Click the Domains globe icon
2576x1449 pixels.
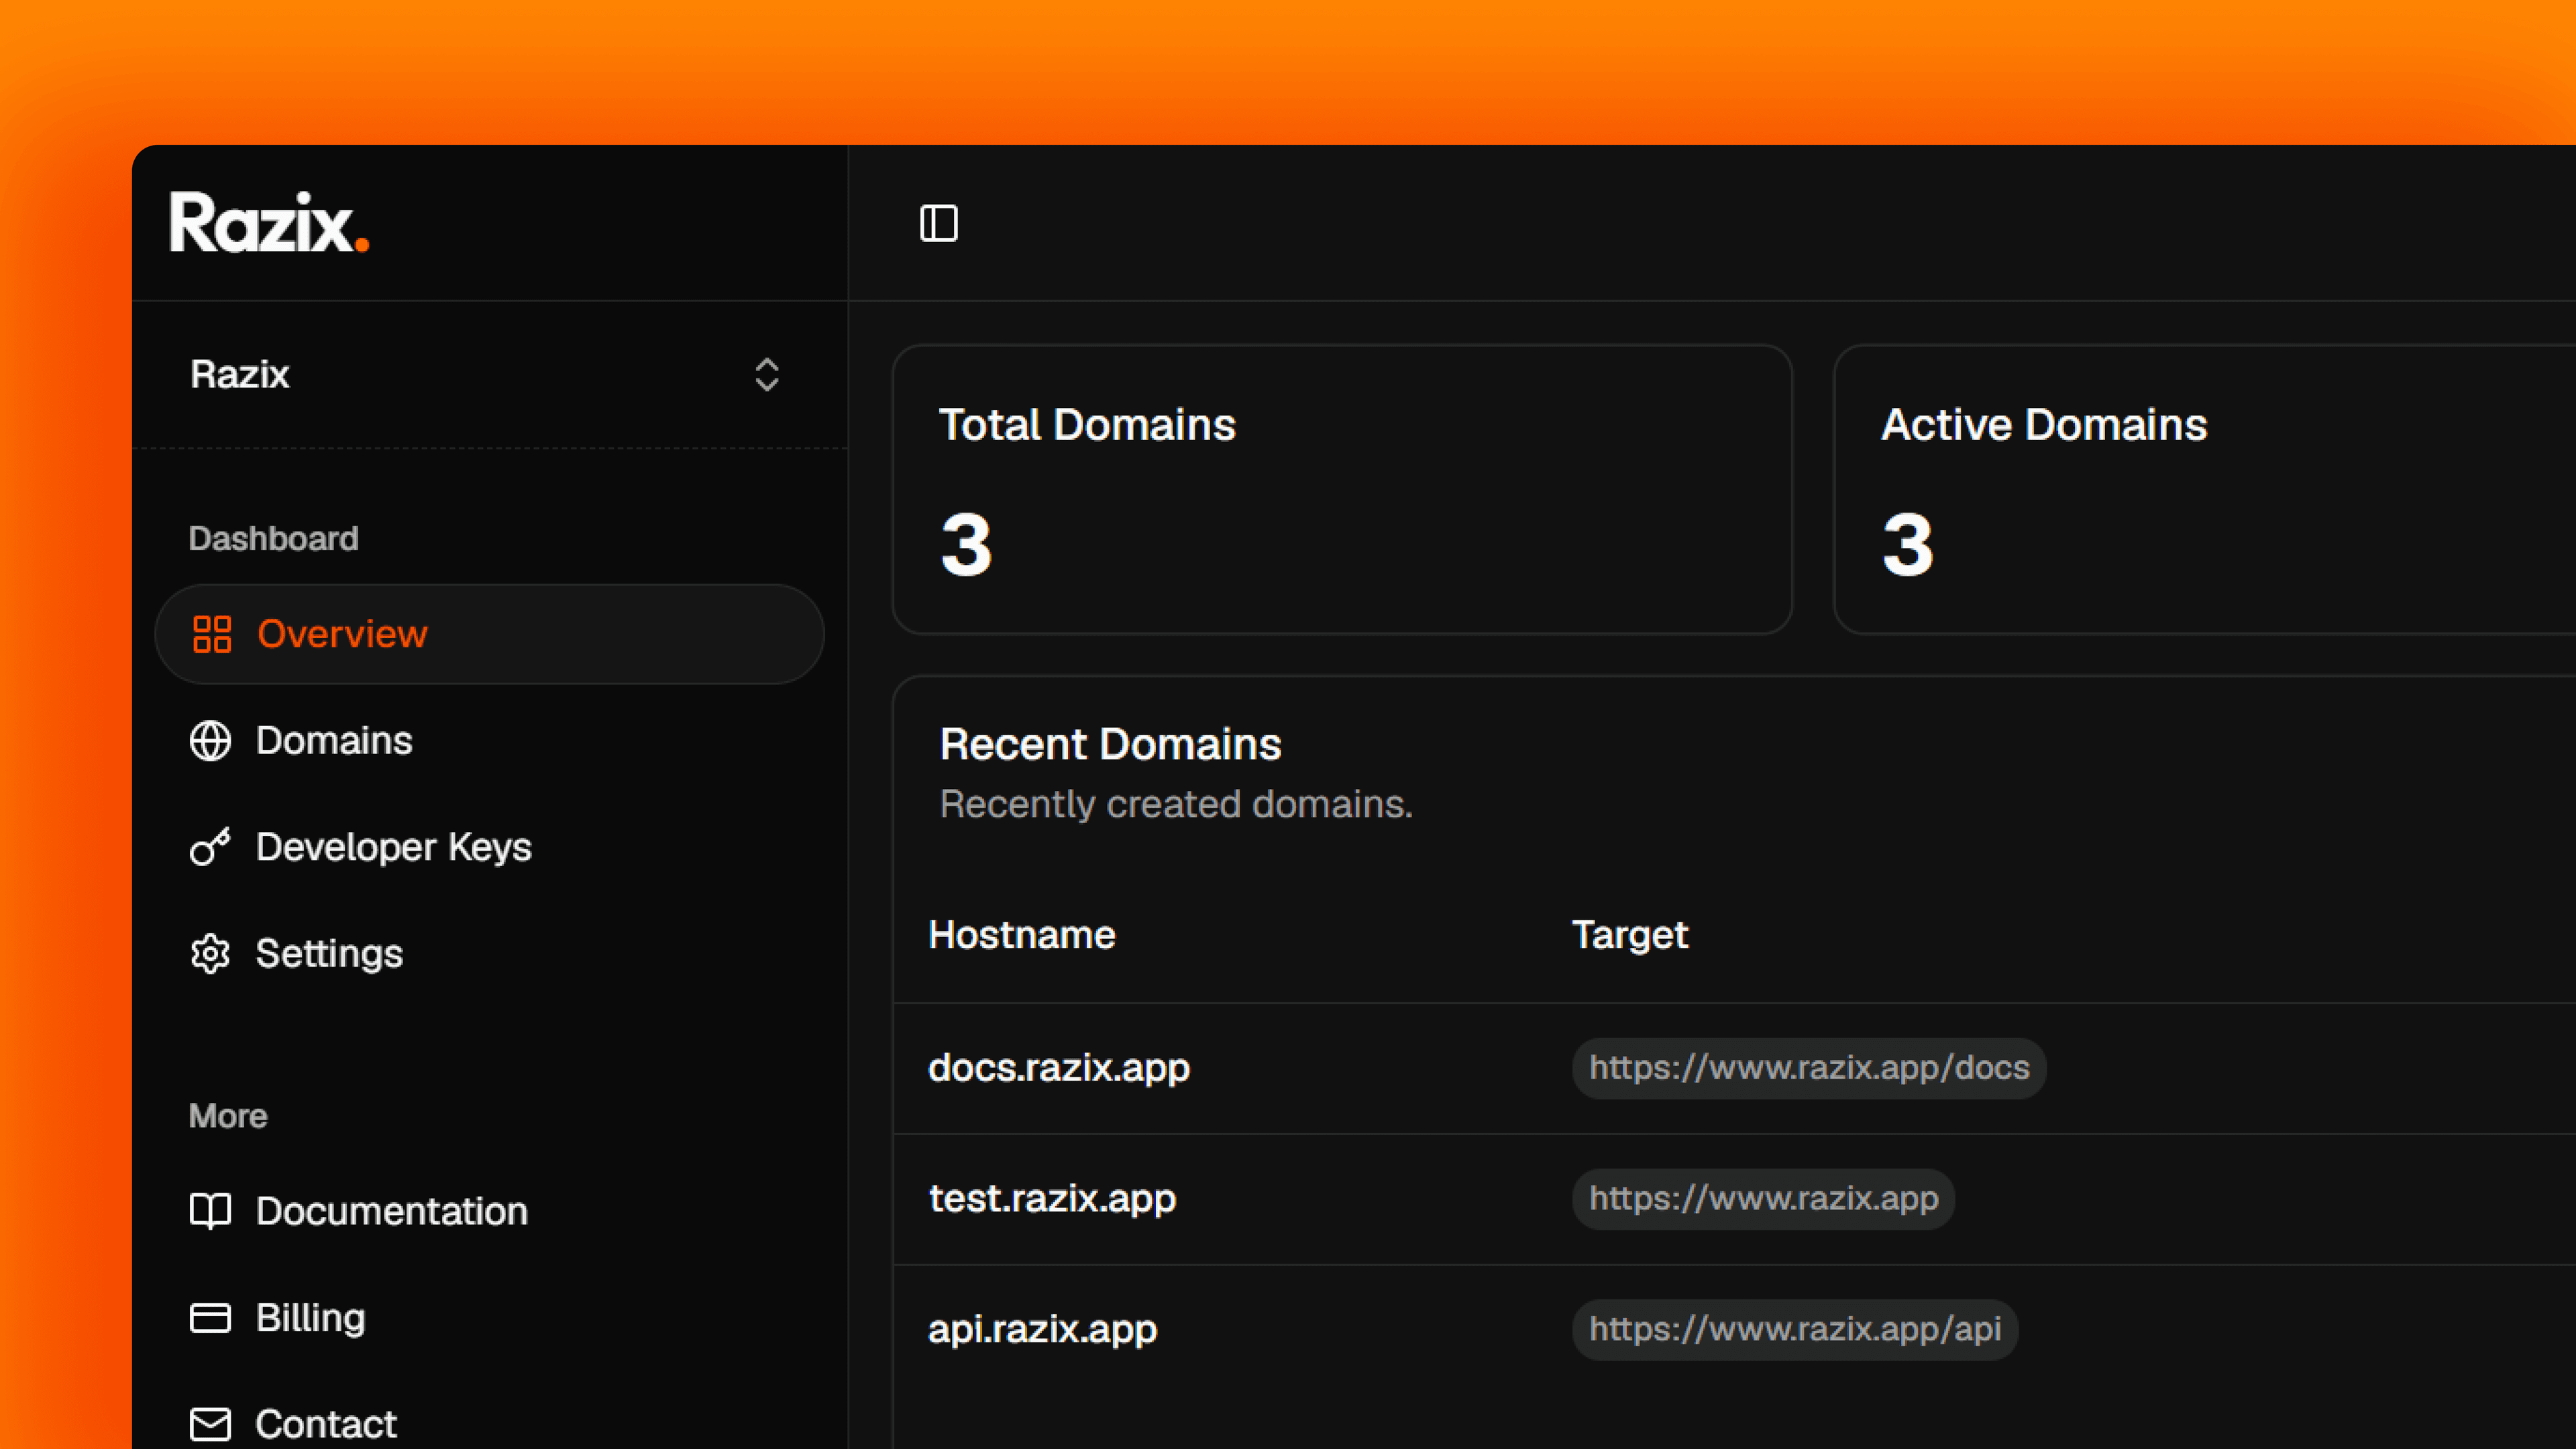tap(210, 741)
